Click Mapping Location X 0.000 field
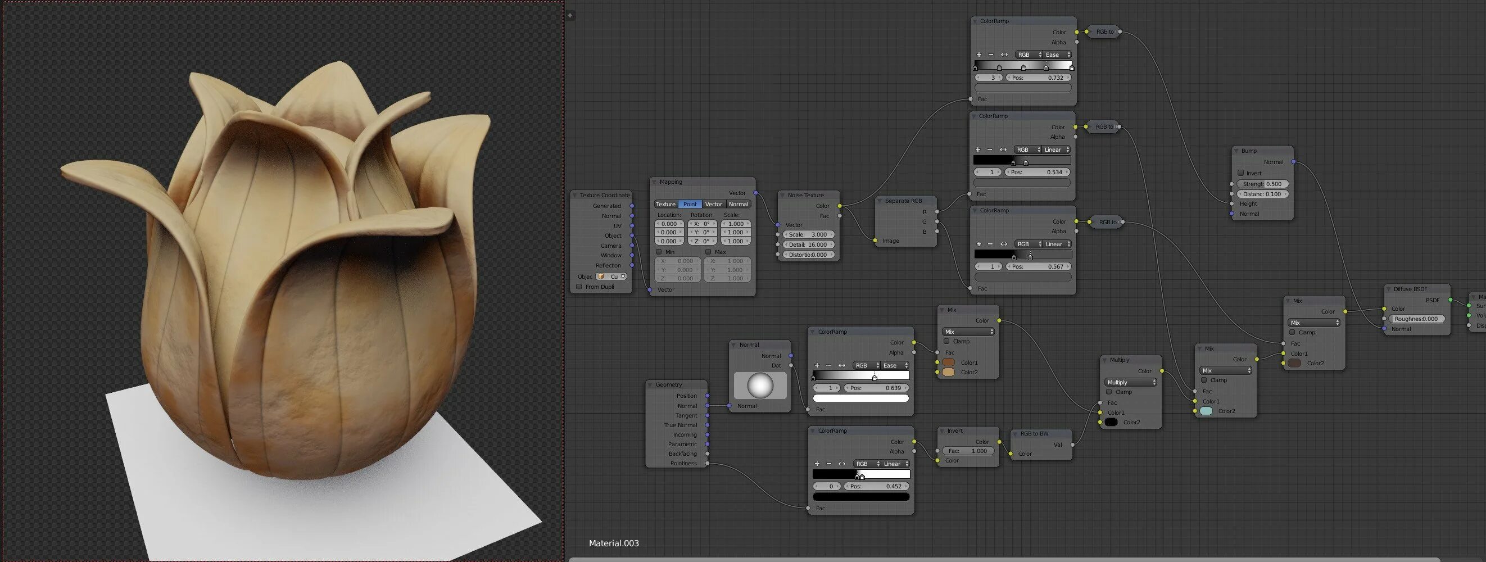1486x562 pixels. (669, 224)
